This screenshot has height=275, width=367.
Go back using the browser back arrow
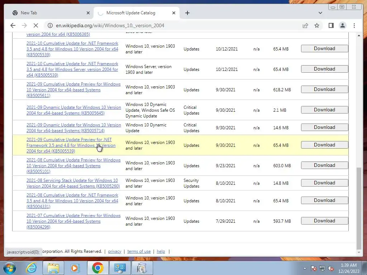[x=13, y=25]
